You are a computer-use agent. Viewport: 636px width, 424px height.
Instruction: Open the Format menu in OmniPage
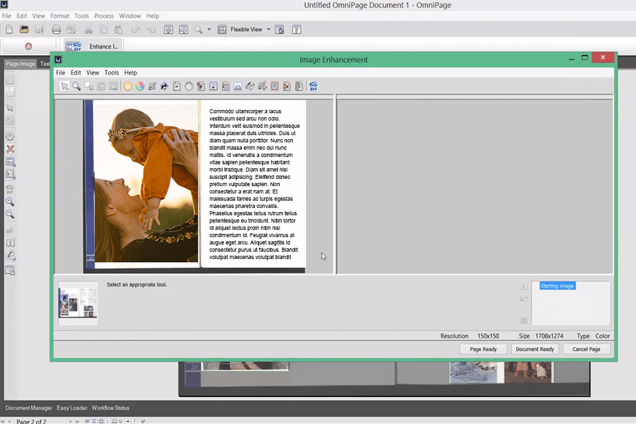[60, 16]
